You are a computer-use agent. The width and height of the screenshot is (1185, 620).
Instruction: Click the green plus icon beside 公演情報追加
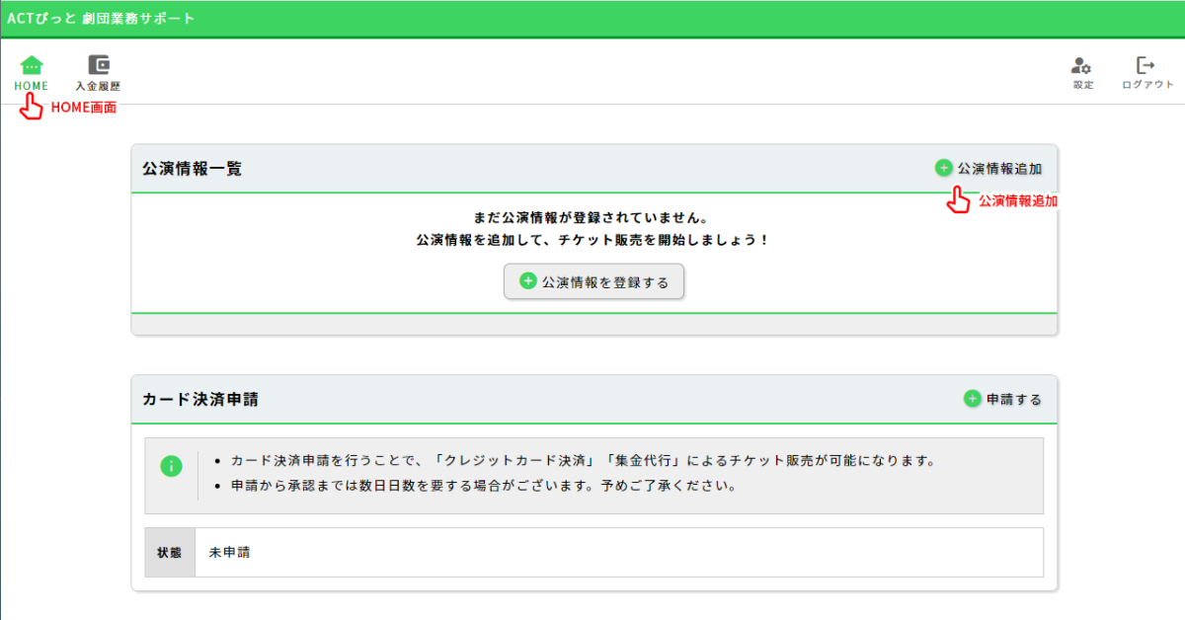pyautogui.click(x=943, y=168)
